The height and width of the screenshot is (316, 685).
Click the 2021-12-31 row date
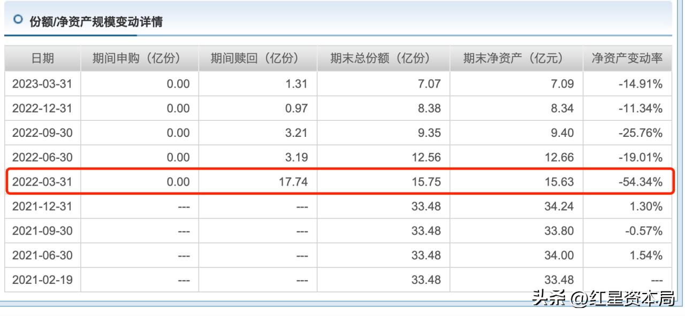pyautogui.click(x=42, y=205)
